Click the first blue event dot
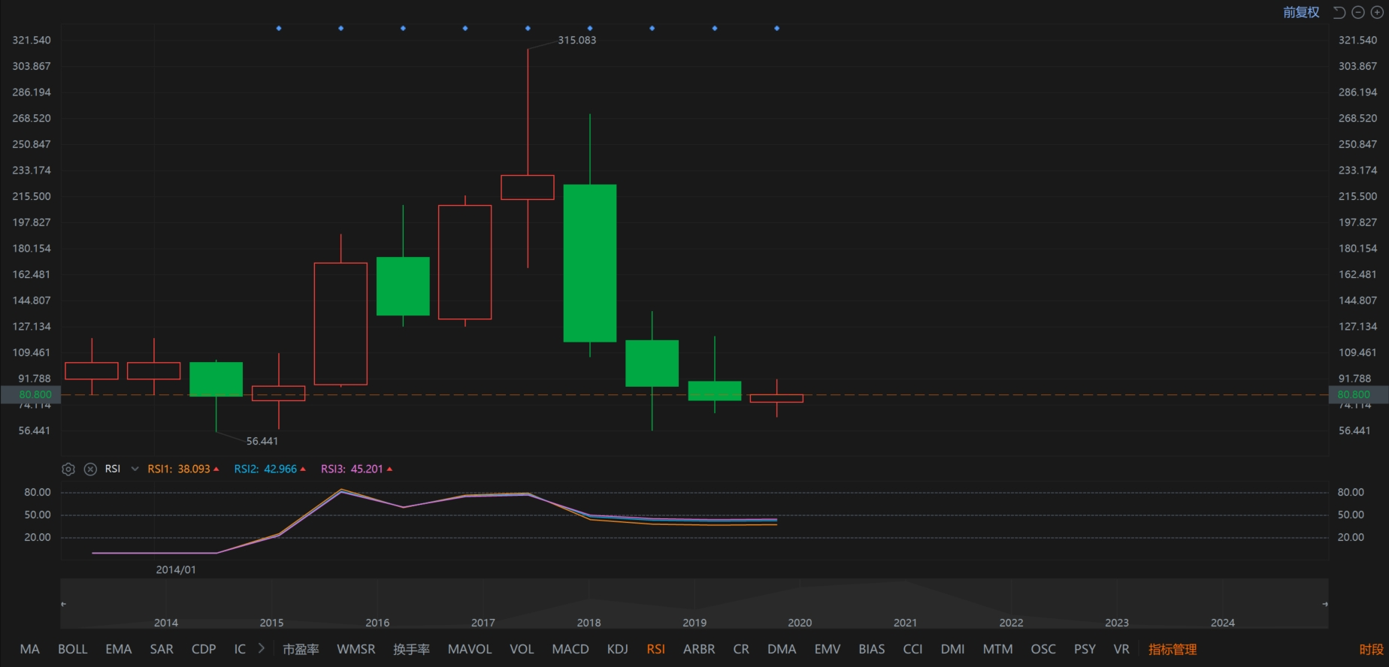The image size is (1389, 667). (279, 29)
